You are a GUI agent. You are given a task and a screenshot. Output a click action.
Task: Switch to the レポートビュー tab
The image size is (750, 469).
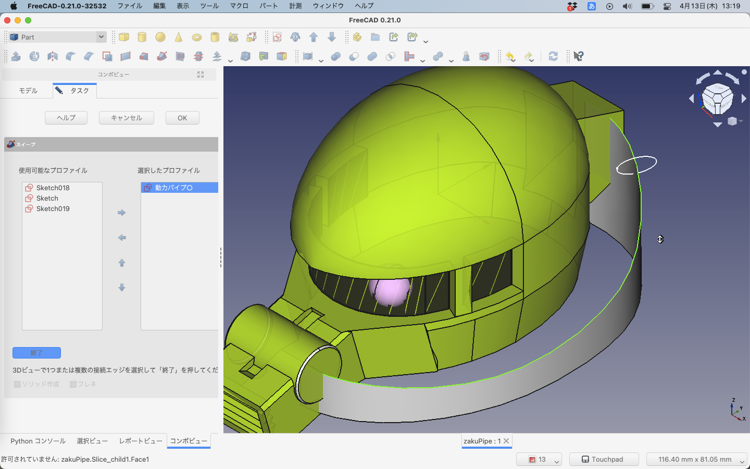141,441
